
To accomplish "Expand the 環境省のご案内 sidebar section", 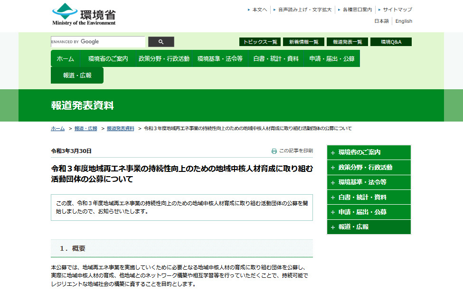I will (x=369, y=152).
